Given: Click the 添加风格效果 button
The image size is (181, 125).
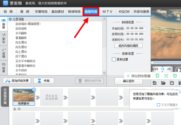Looking at the screenshot, I should pos(17,81).
